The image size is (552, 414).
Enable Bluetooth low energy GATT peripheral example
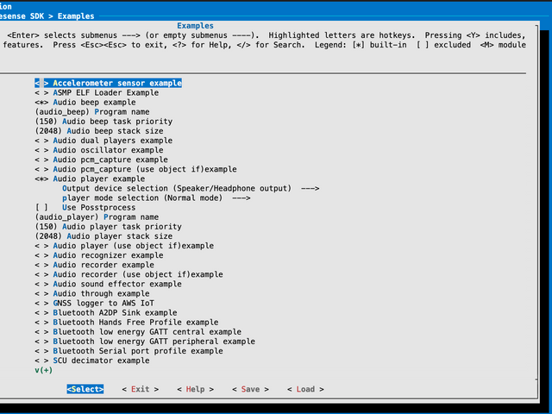[145, 342]
